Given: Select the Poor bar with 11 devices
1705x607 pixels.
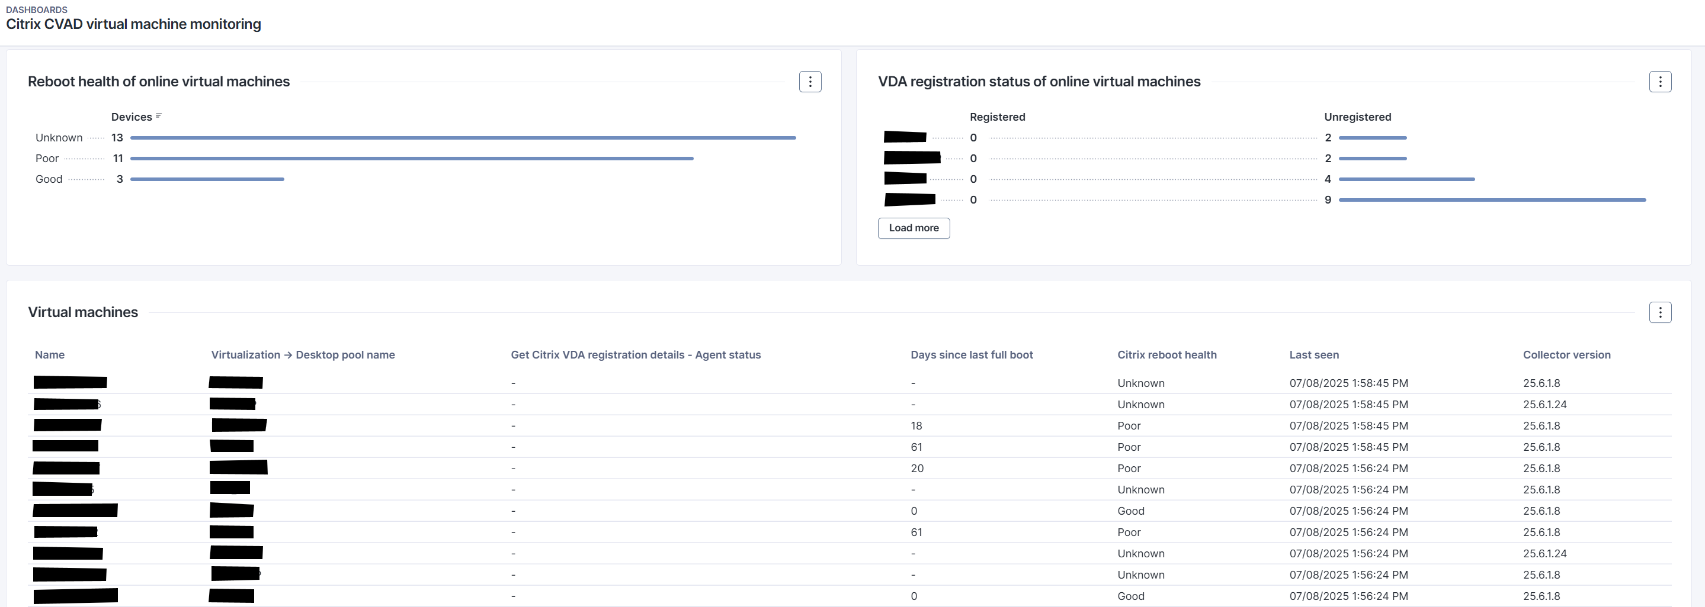Looking at the screenshot, I should (412, 159).
